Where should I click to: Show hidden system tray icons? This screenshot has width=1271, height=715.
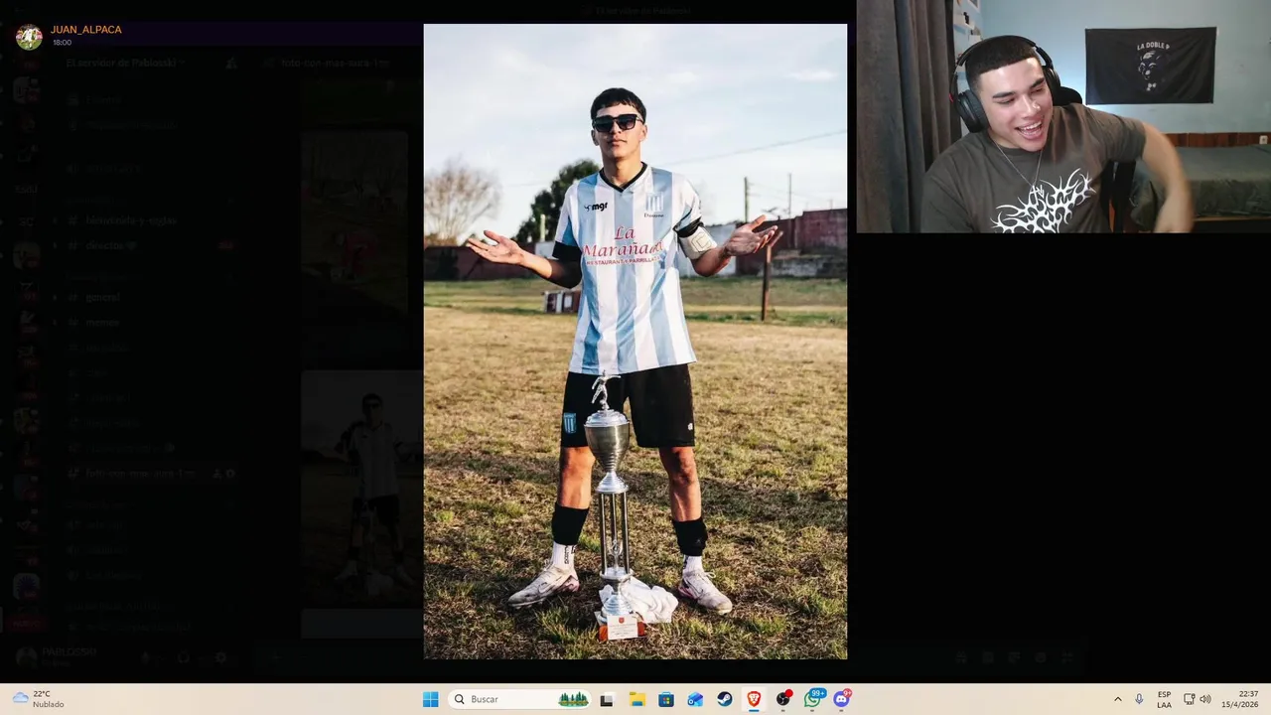(1117, 699)
